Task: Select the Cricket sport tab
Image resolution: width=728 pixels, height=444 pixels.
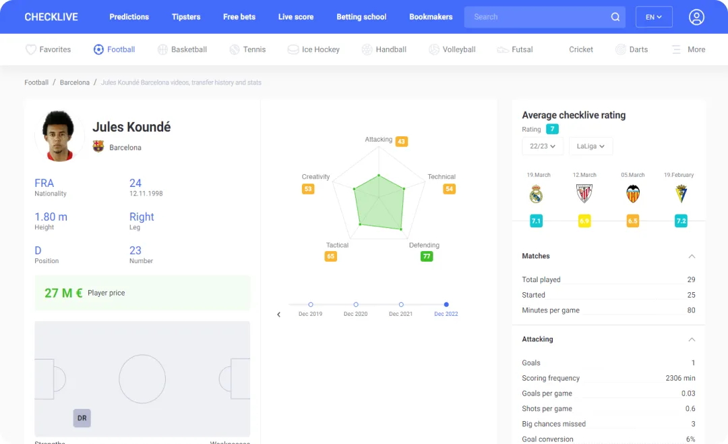Action: pos(581,49)
